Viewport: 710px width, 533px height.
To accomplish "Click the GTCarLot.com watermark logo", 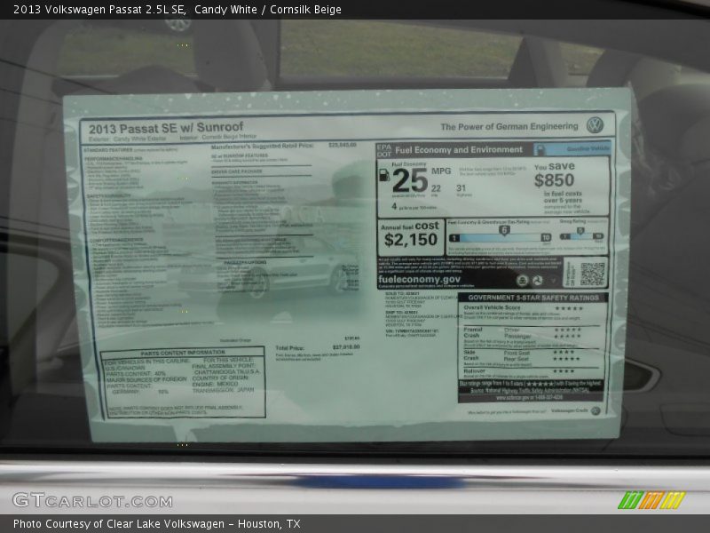I will pos(92,500).
